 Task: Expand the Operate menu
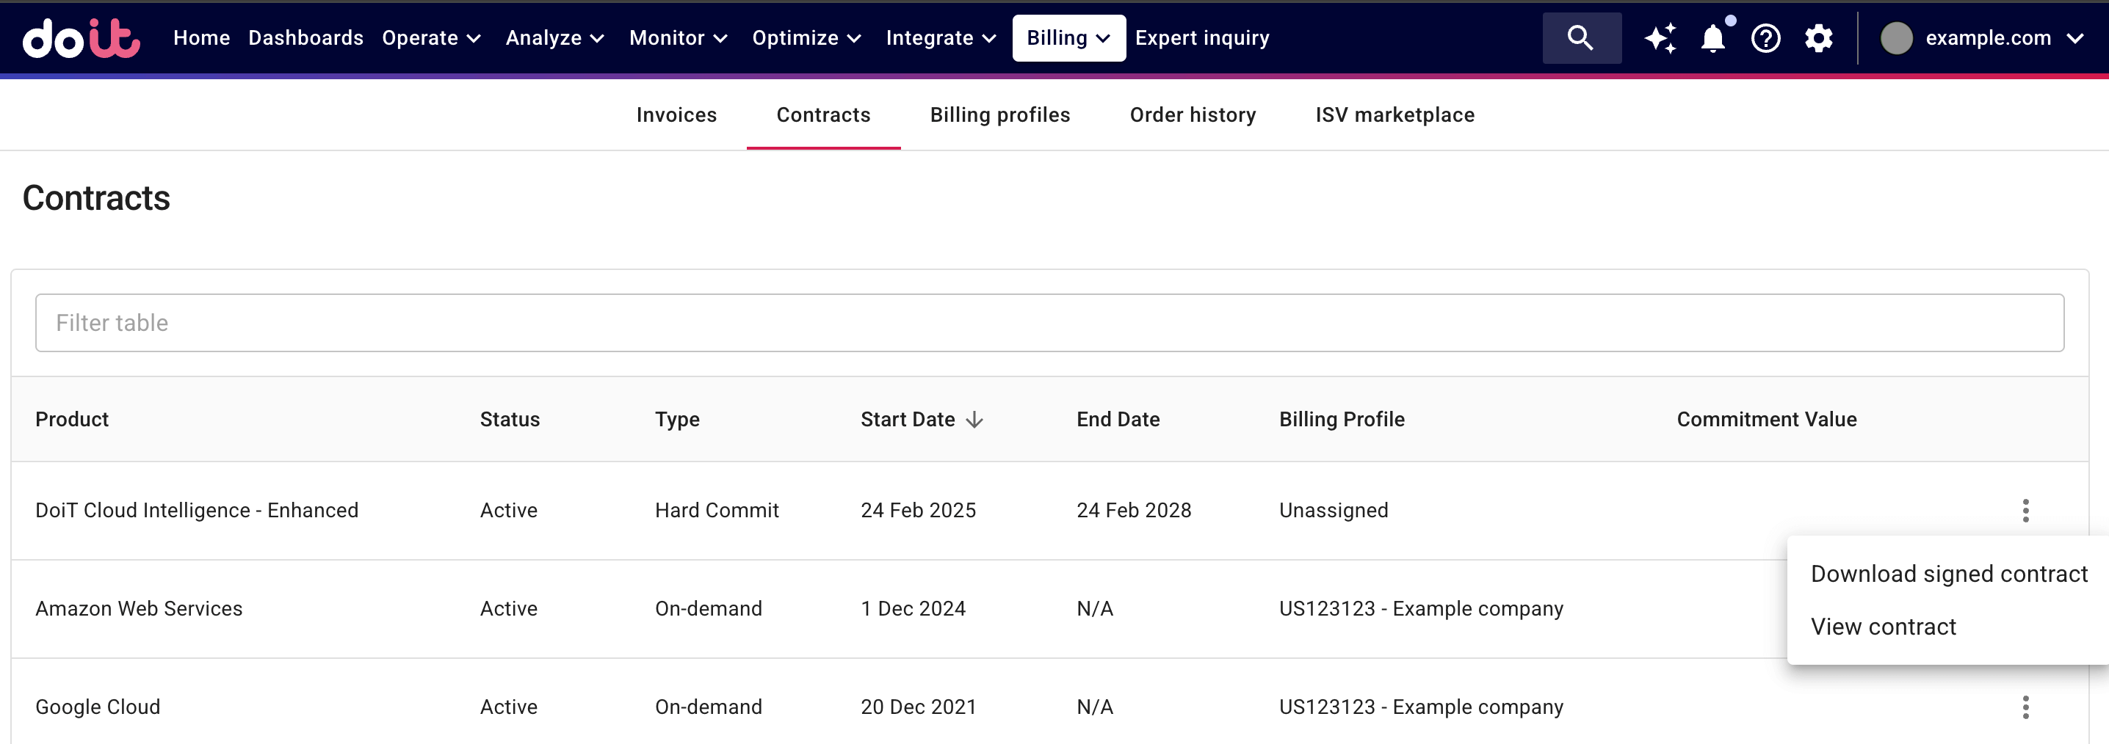click(432, 37)
